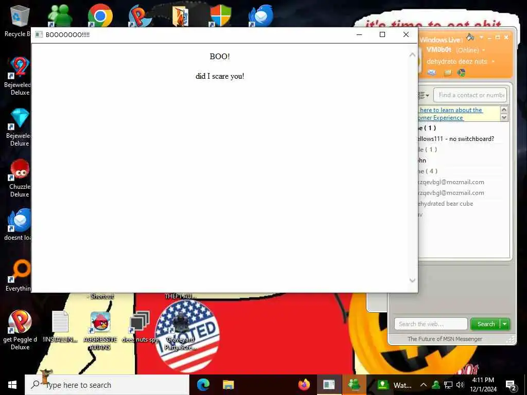Click the BOOOOOOO window taskbar button

(x=329, y=385)
